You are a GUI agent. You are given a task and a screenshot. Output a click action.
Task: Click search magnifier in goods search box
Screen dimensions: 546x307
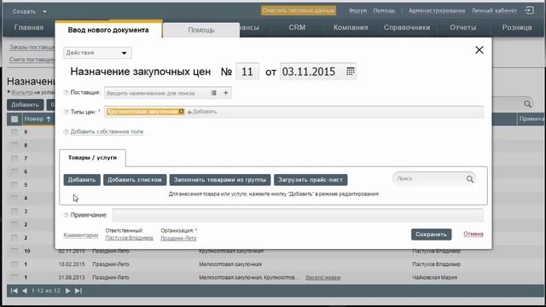[x=470, y=179]
